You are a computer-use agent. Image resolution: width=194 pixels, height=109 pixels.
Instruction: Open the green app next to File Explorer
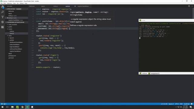pos(17,107)
